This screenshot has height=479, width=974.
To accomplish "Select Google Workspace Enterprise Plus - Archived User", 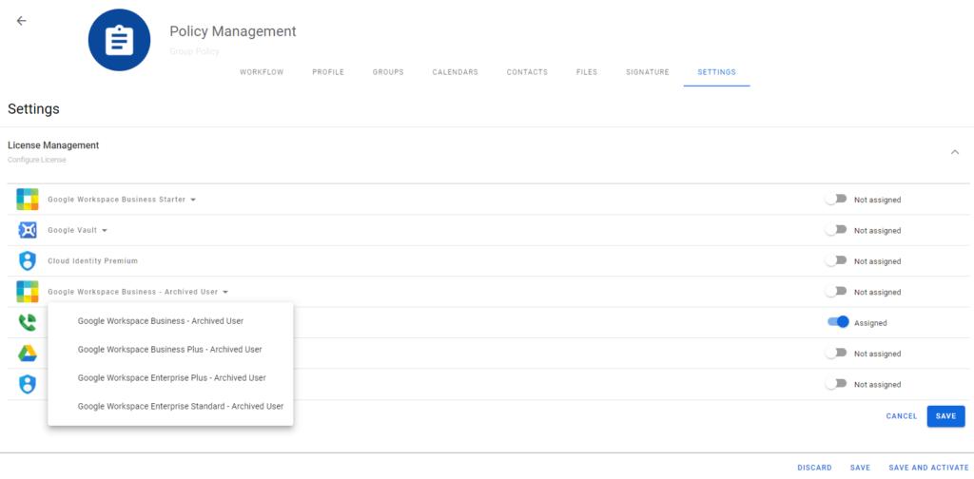I will (171, 378).
